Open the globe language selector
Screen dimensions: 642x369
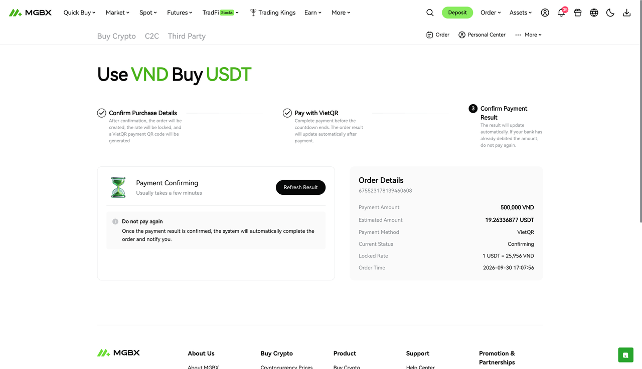(594, 13)
